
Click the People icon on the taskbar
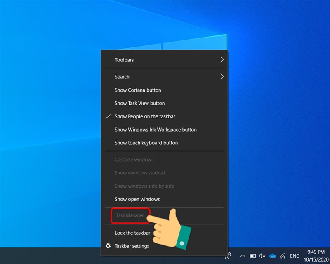229,255
